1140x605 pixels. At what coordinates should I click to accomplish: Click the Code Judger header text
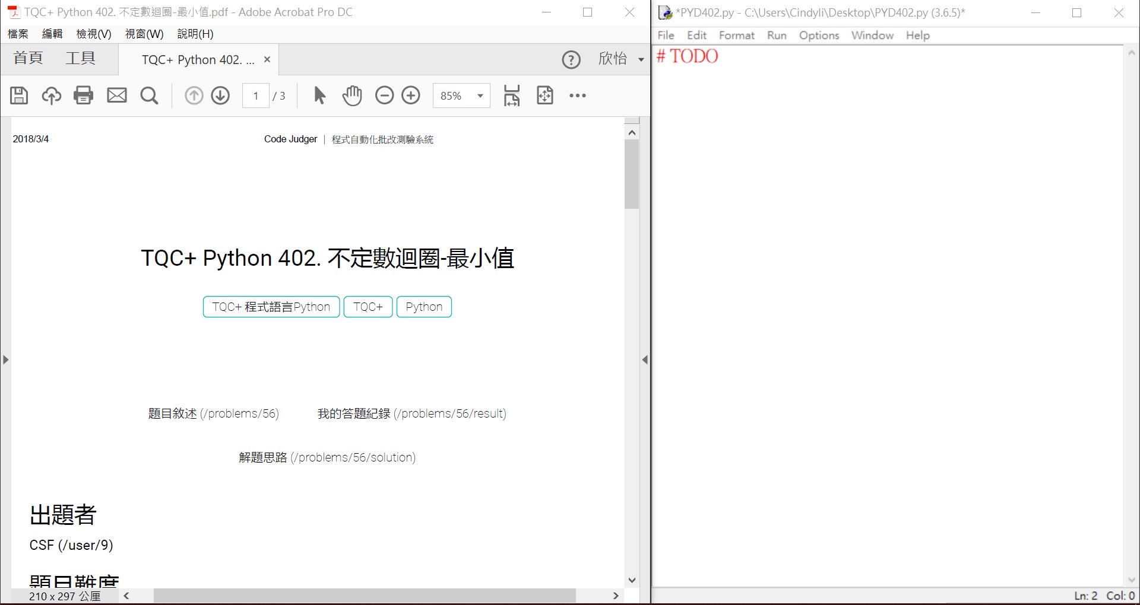pos(290,139)
